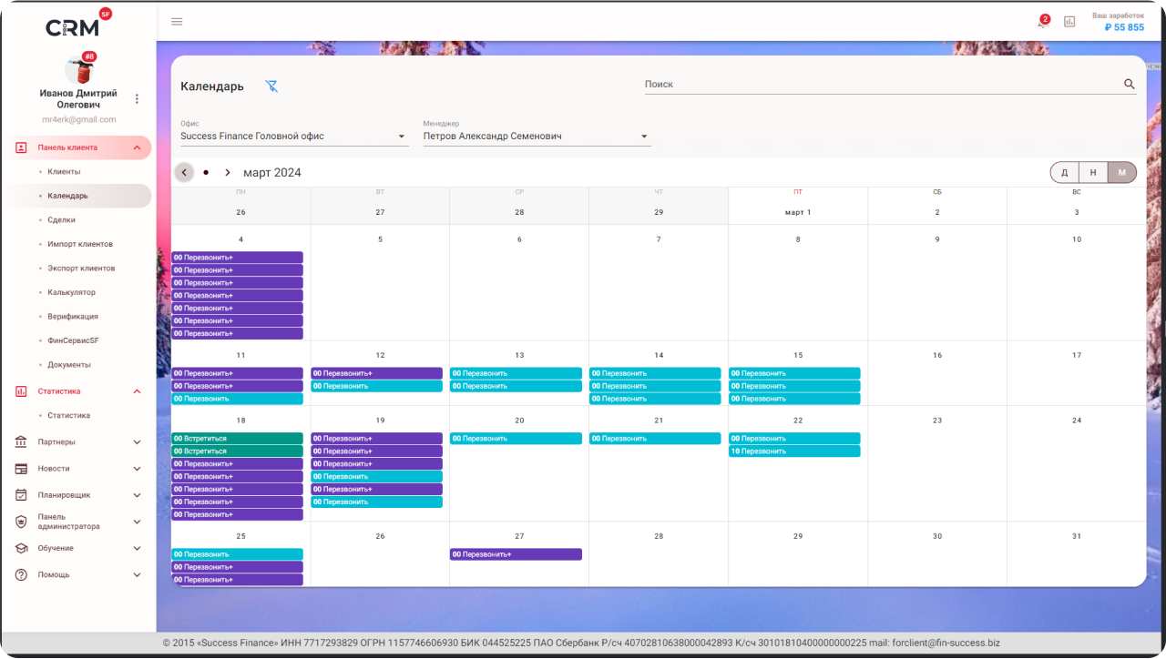Open Перезвонить event on March 21

tap(655, 439)
